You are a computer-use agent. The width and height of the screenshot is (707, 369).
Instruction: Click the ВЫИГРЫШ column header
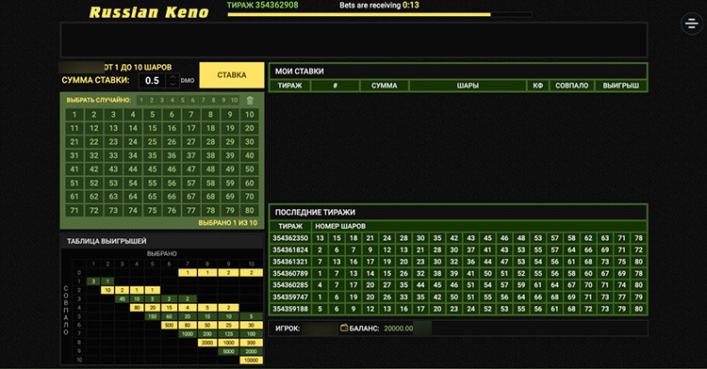click(621, 86)
